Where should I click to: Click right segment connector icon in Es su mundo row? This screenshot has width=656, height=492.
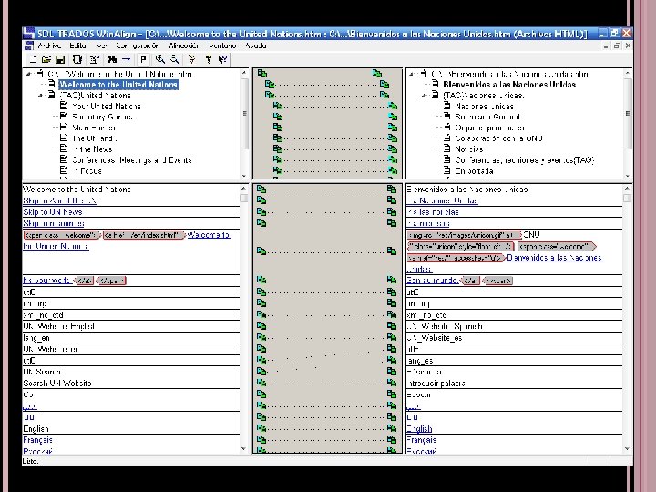pyautogui.click(x=392, y=280)
